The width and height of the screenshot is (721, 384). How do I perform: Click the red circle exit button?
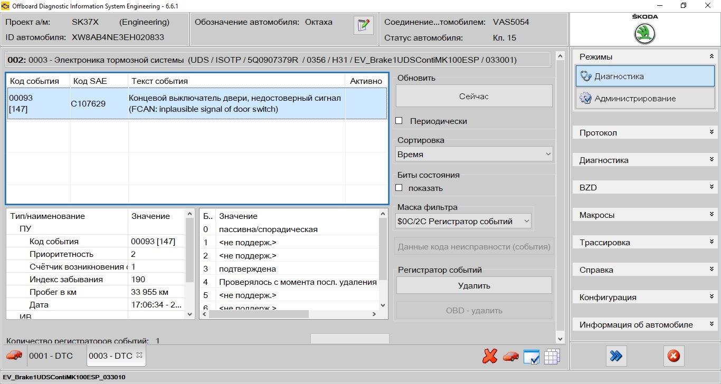pyautogui.click(x=673, y=356)
